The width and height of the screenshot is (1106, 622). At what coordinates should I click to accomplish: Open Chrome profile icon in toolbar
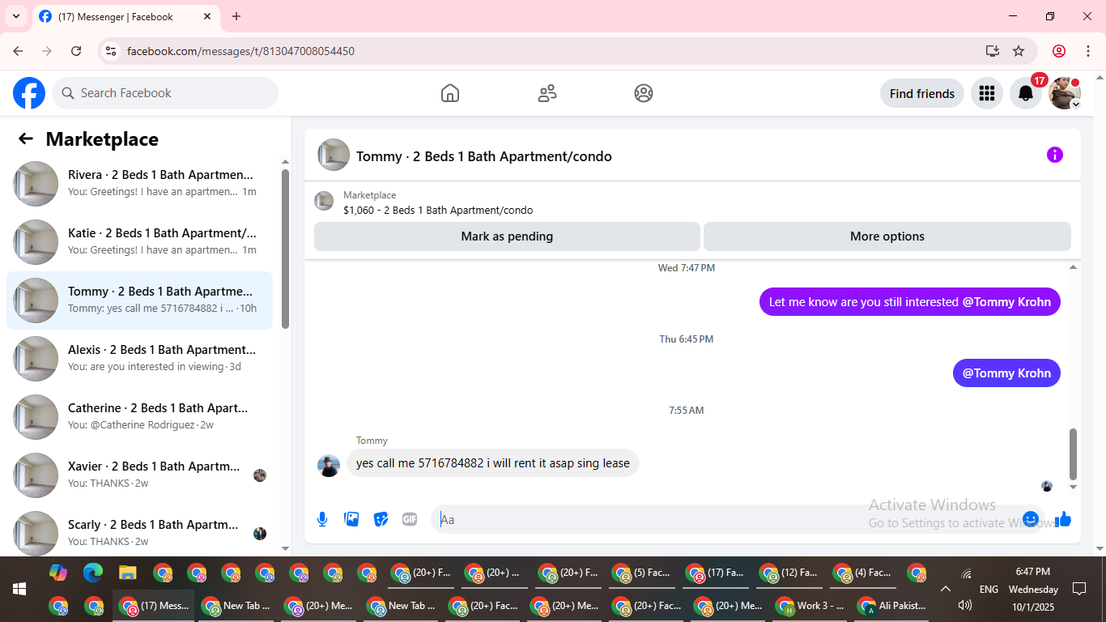click(1059, 51)
